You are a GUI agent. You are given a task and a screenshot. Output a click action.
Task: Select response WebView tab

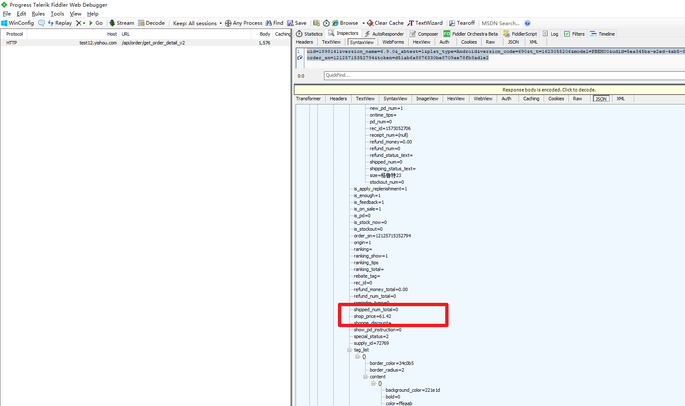click(x=483, y=99)
